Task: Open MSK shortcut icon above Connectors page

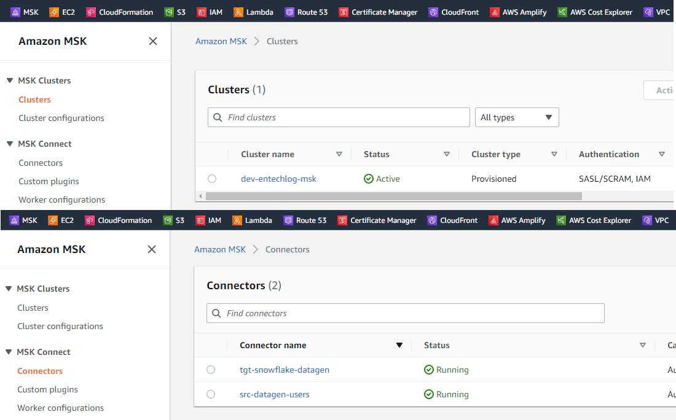Action: coord(14,220)
